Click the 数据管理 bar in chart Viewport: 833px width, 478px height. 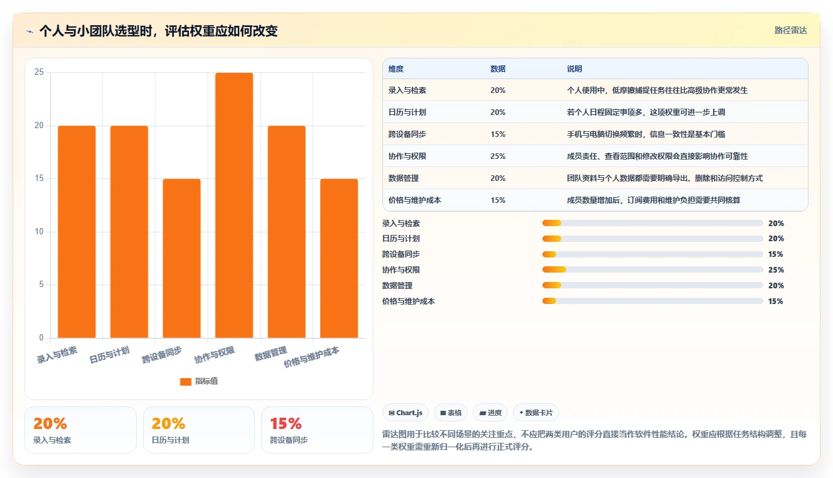point(287,232)
